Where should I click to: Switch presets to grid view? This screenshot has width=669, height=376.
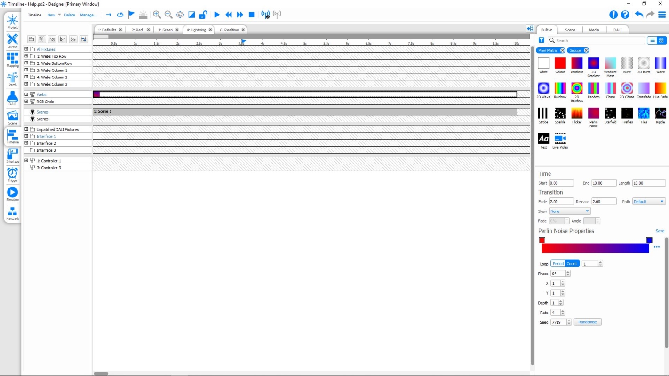661,40
